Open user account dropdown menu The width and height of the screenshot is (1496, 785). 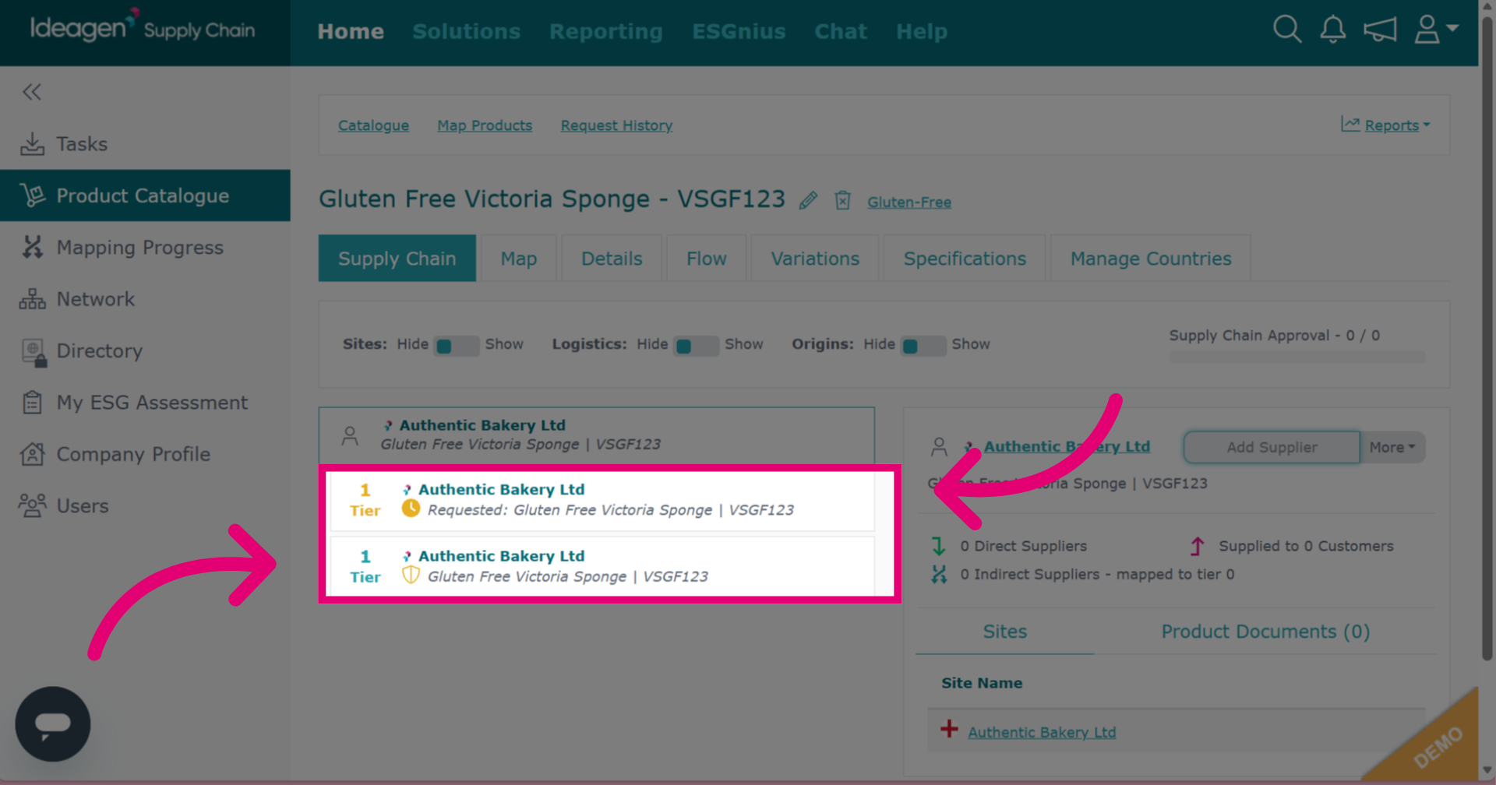(x=1435, y=30)
